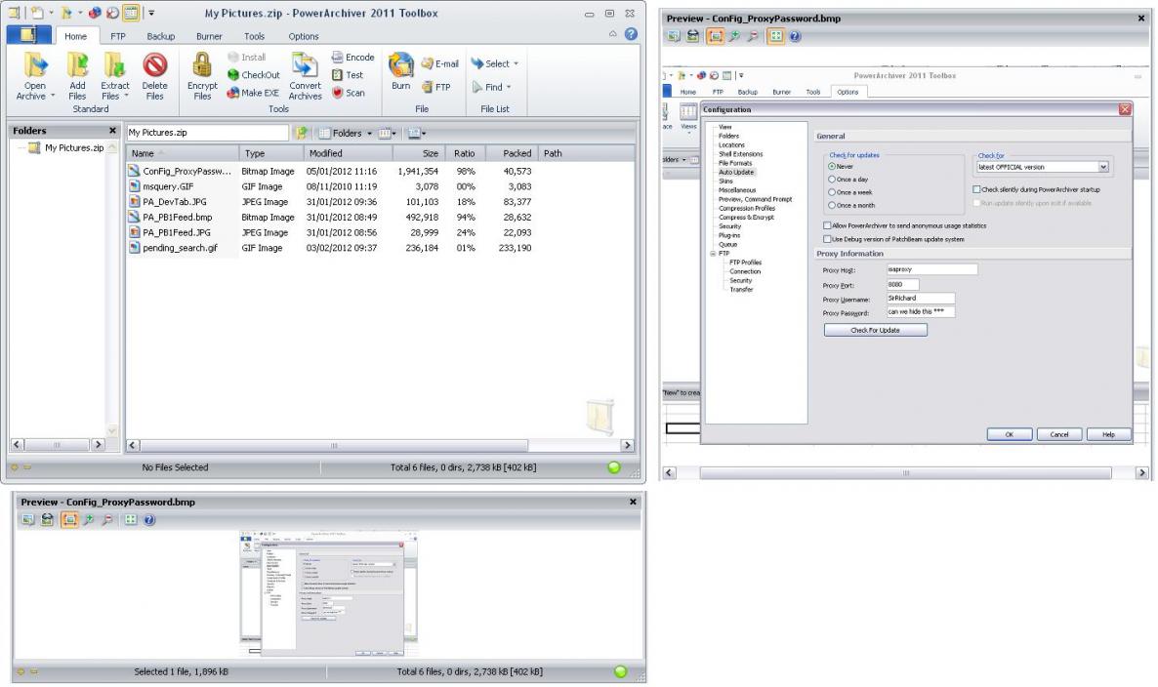Click the Encrypt Files padlock icon
The height and width of the screenshot is (687, 1158).
point(201,65)
